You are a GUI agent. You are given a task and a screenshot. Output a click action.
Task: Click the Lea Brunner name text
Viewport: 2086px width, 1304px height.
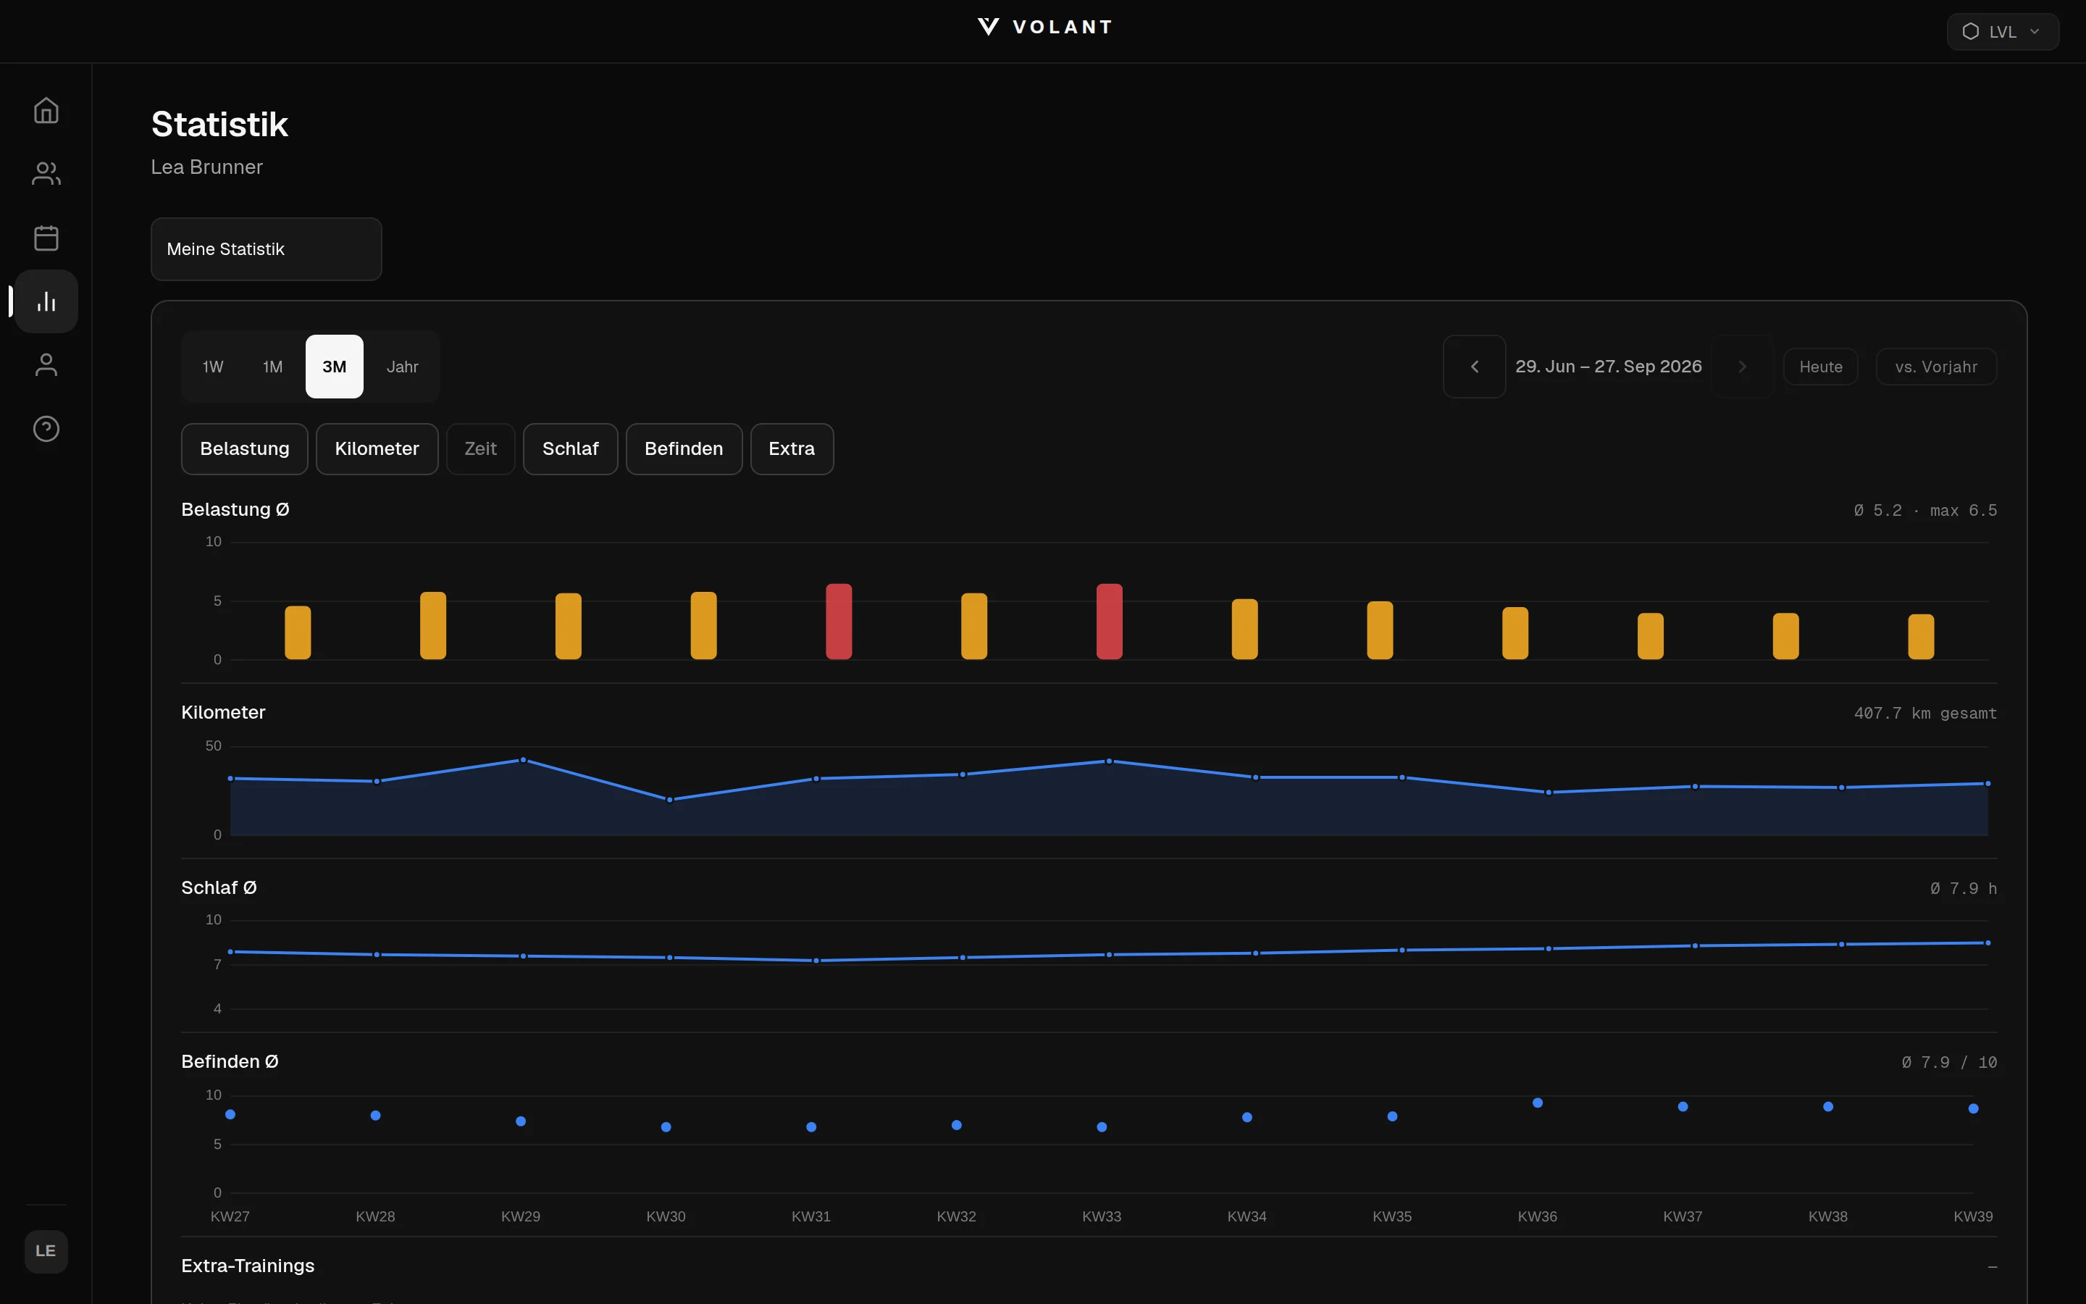point(207,167)
